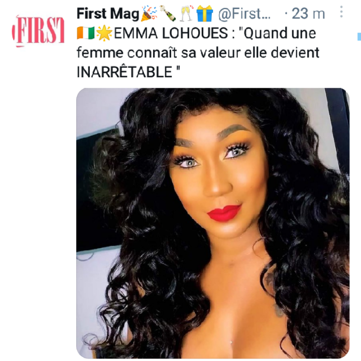Click the line "femme connaît sa valeur elle devient"
The height and width of the screenshot is (361, 361).
[198, 53]
